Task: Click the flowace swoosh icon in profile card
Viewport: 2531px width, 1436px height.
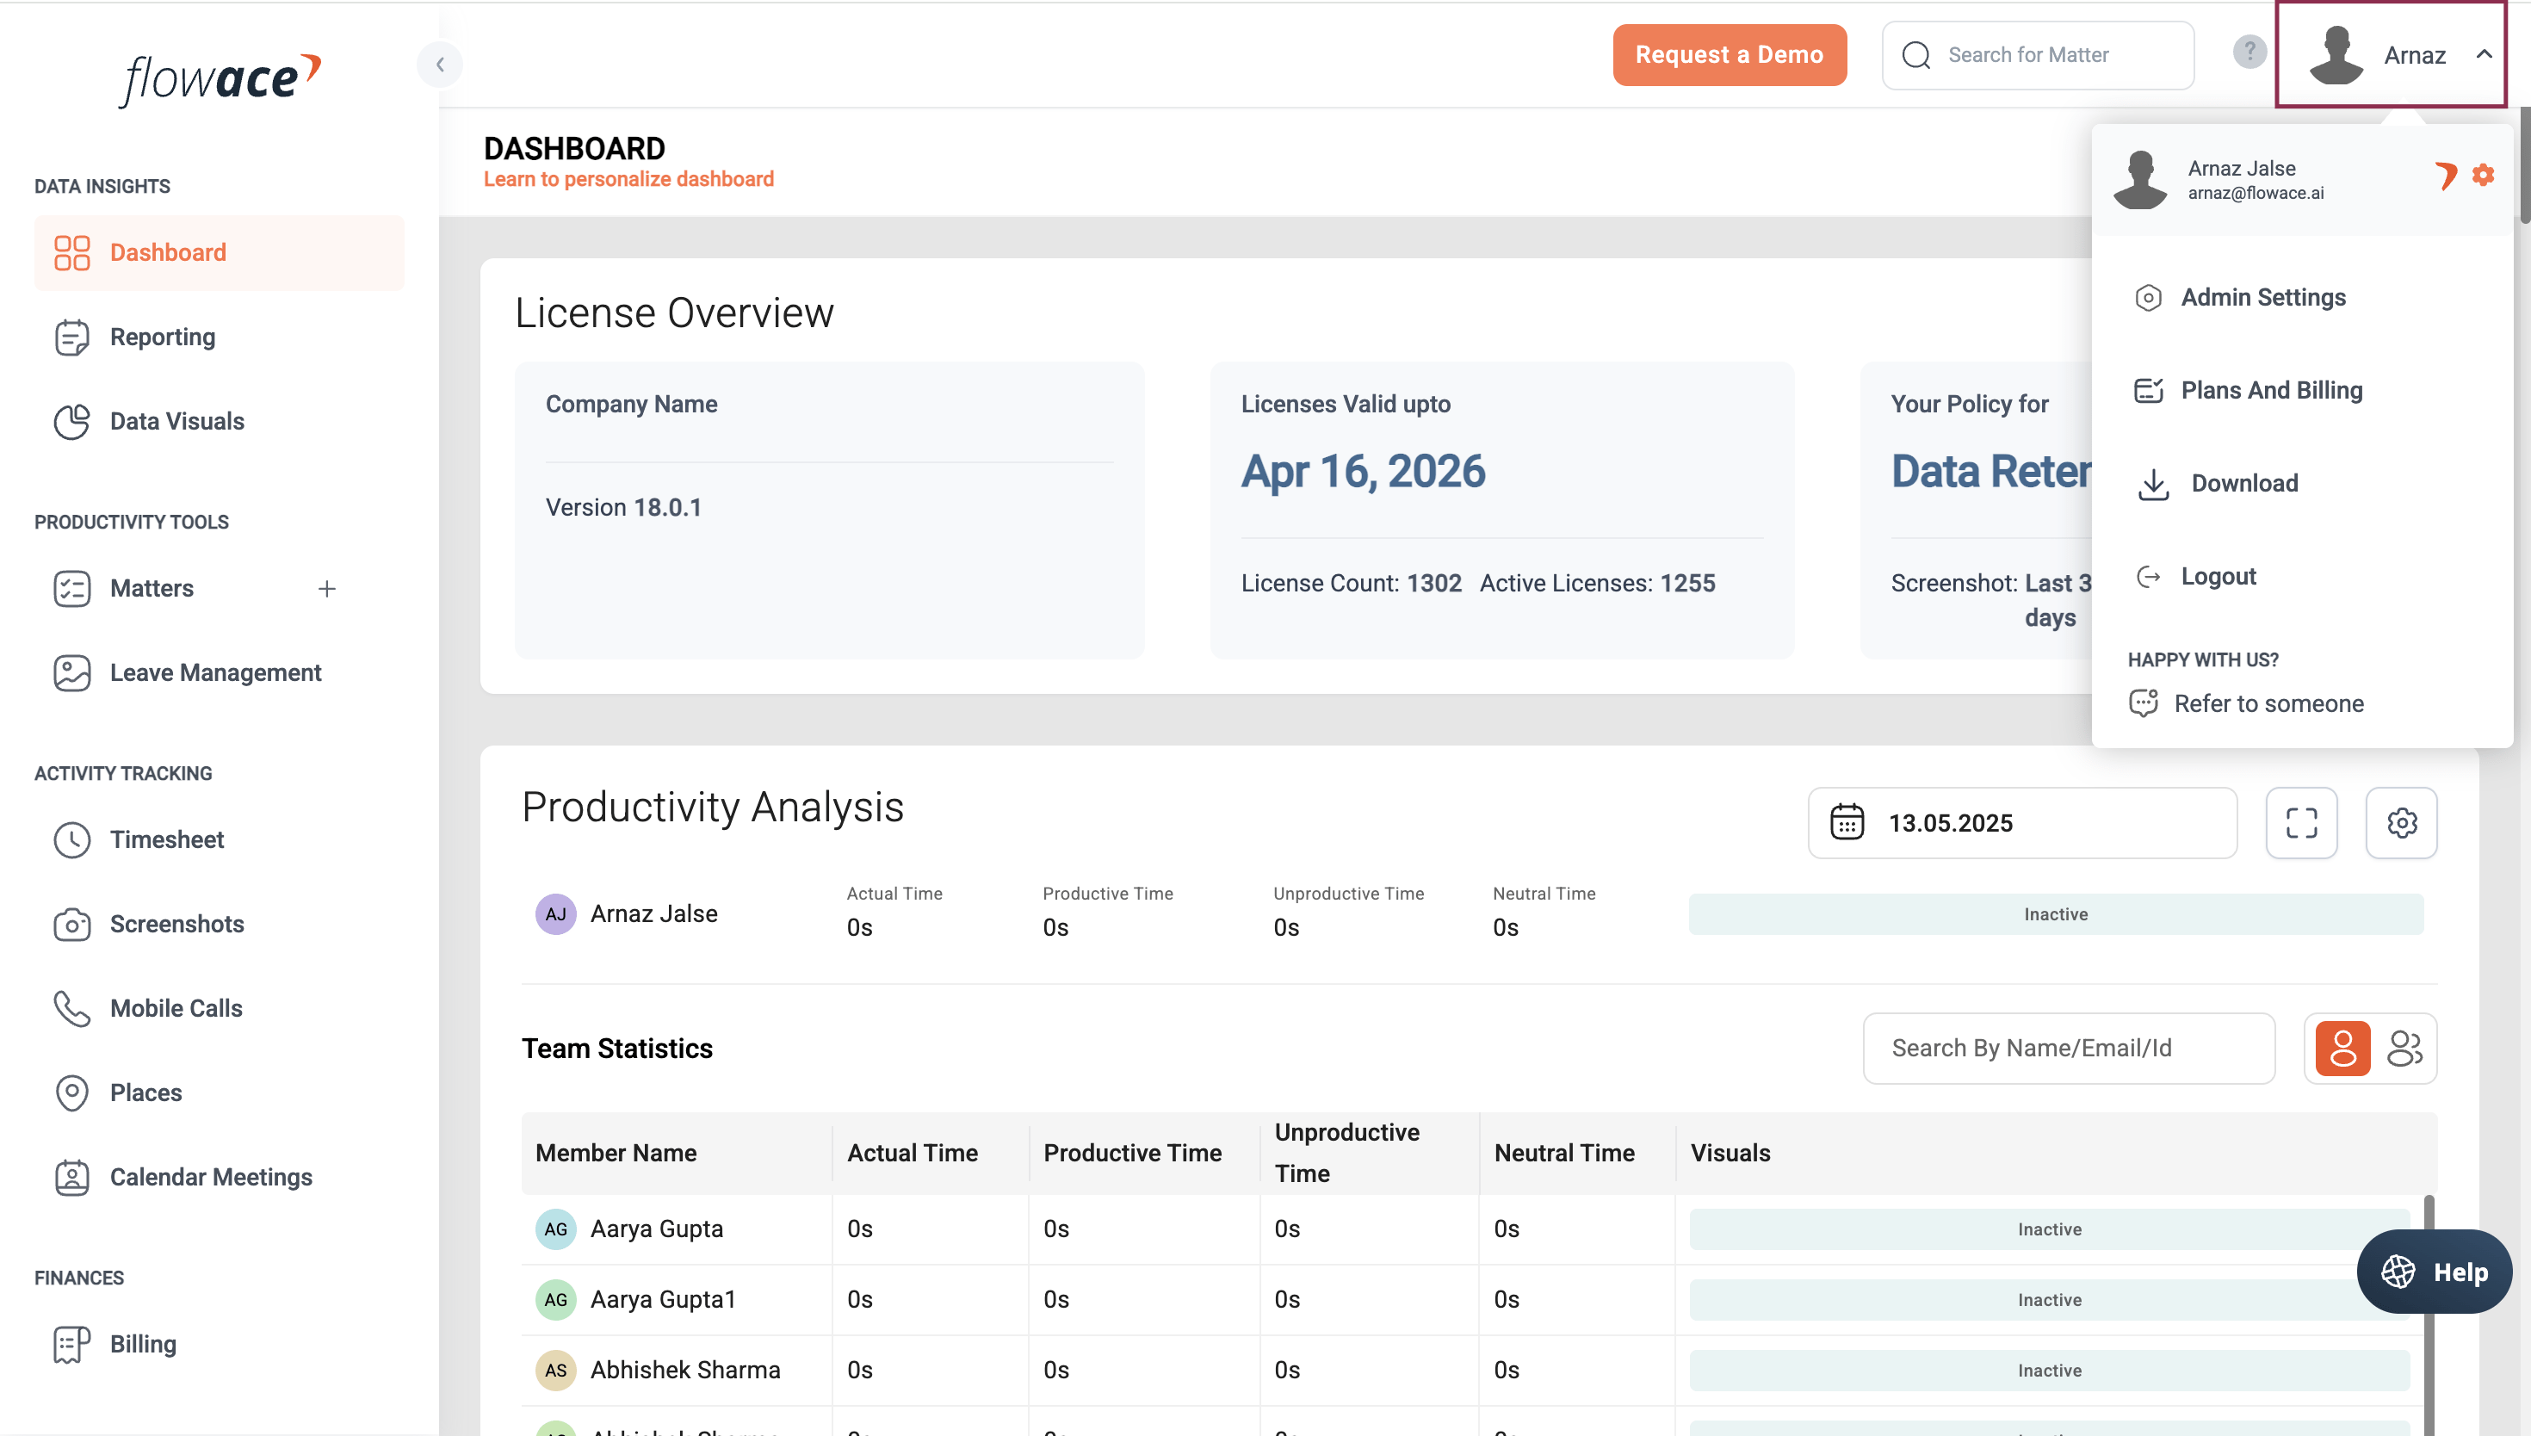Action: pyautogui.click(x=2445, y=176)
